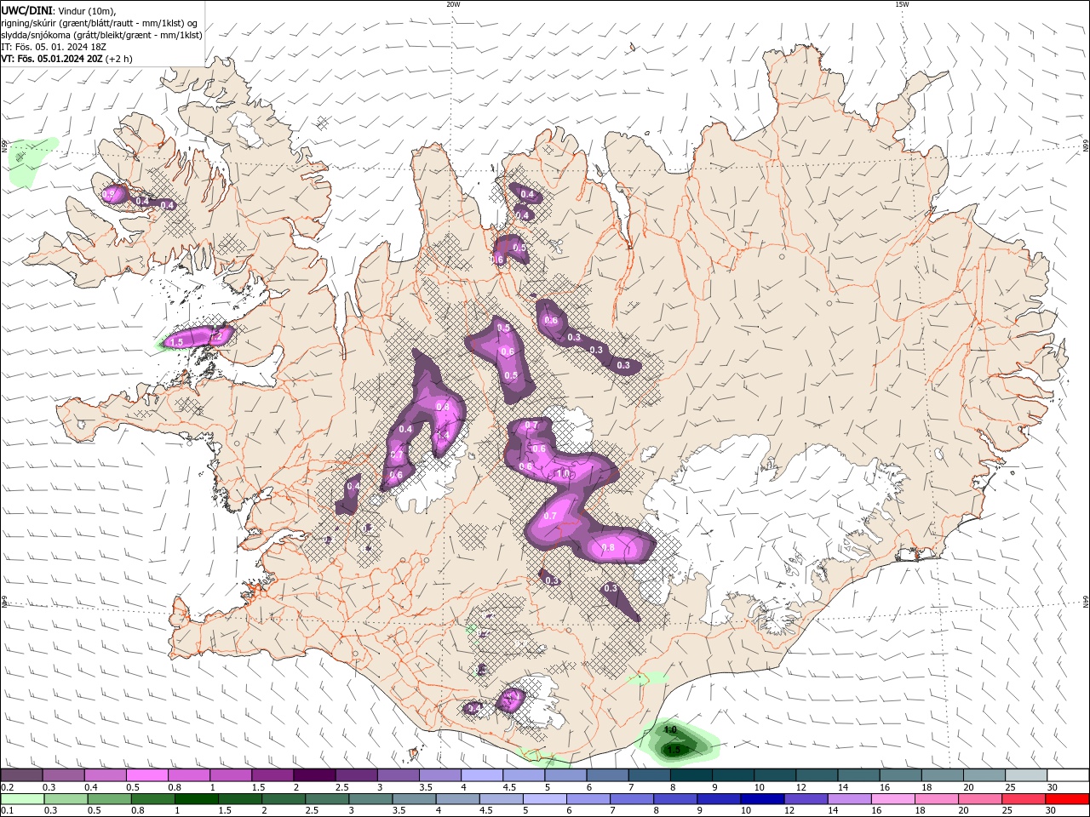
Task: Select the white snow swatch at 30
Action: (1066, 775)
